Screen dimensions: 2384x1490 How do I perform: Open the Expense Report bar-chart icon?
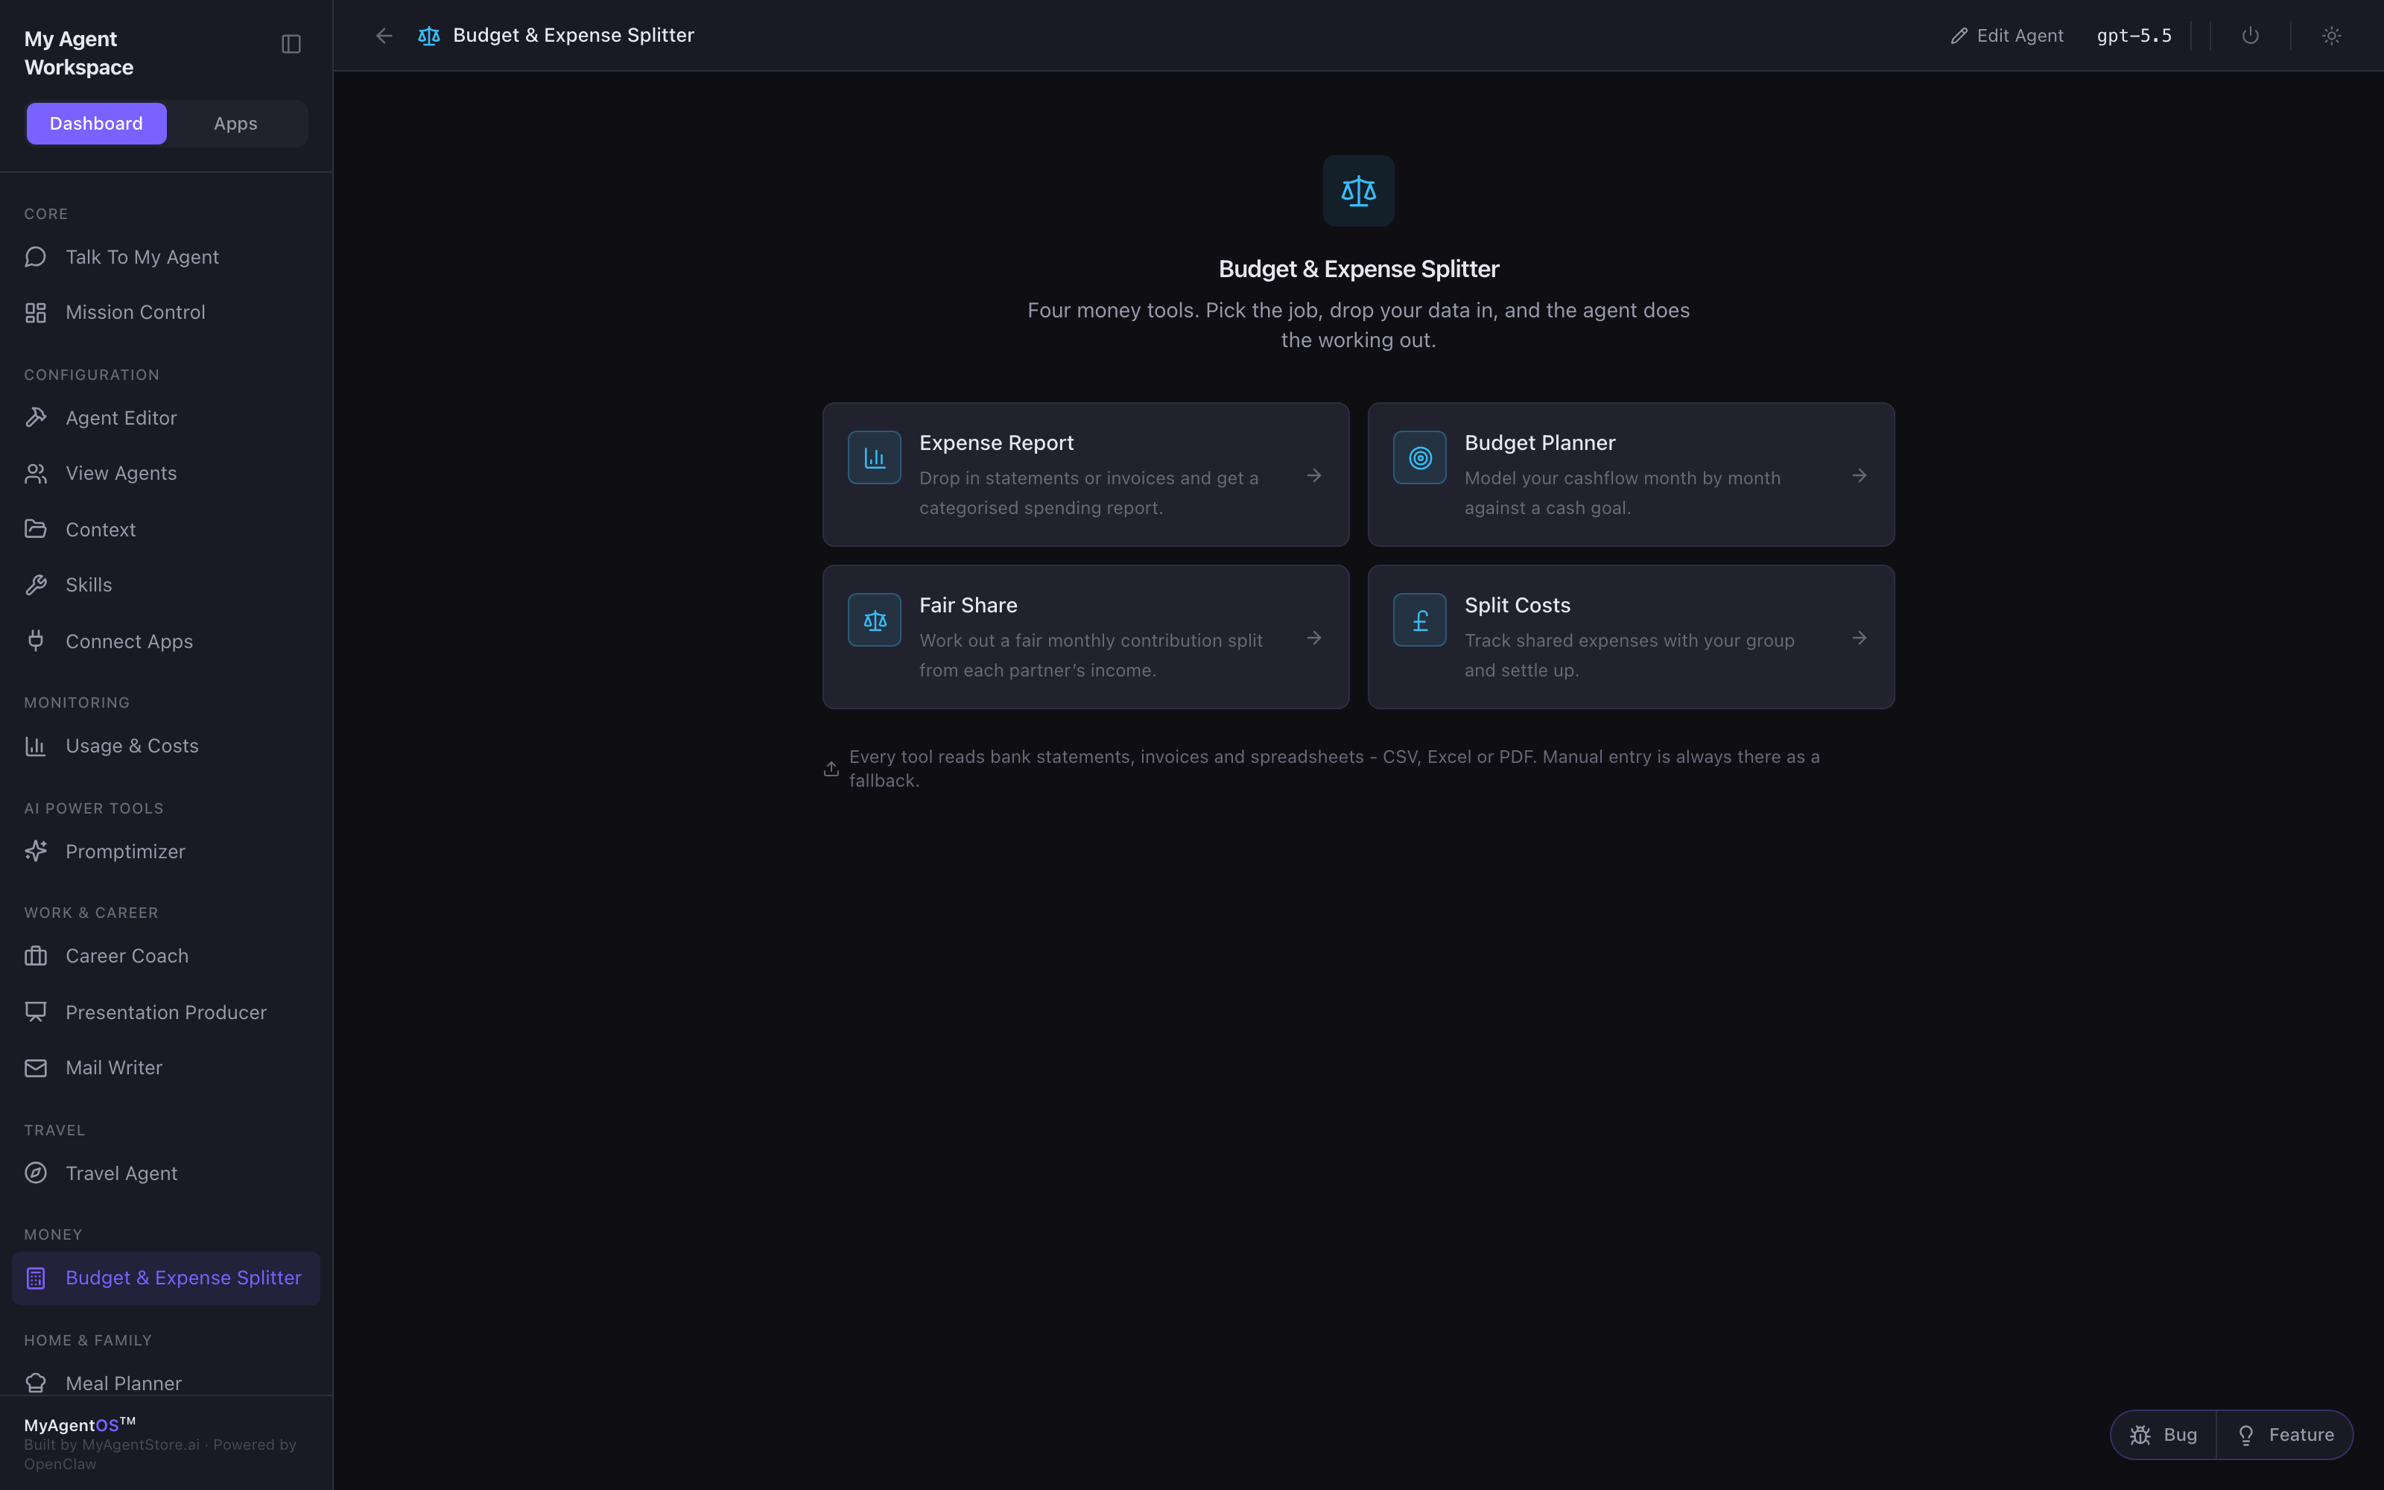coord(874,457)
